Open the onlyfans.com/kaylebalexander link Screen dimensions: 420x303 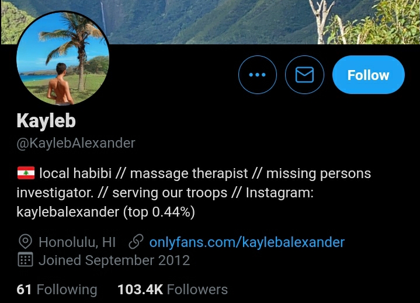pos(247,242)
